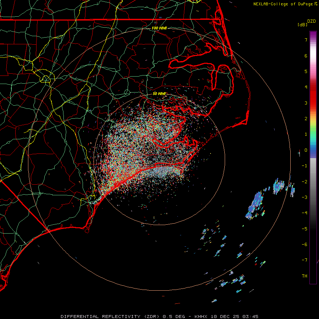Click the 4 value on color scale
The width and height of the screenshot is (319, 319).
[306, 87]
